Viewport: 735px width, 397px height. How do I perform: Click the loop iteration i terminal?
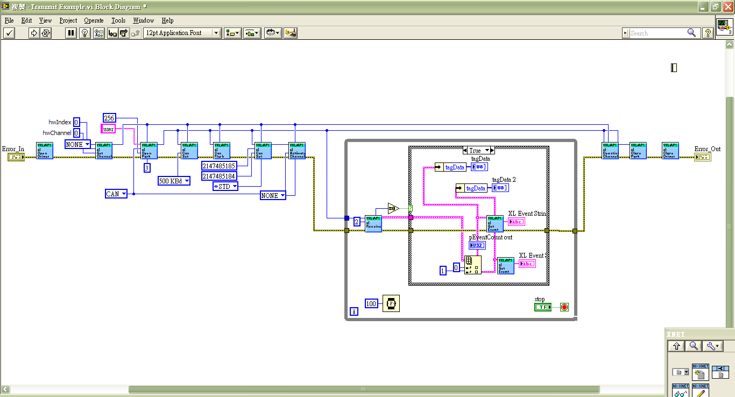(x=354, y=311)
